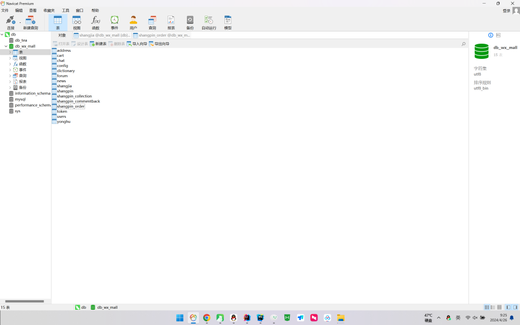Toggle the left navigation pane visibility button

[x=508, y=307]
